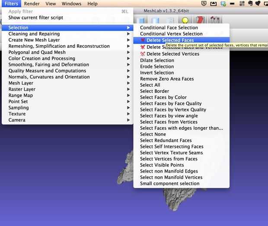The image size is (268, 226).
Task: Choose Select non Manifold Edges
Action: point(182,171)
